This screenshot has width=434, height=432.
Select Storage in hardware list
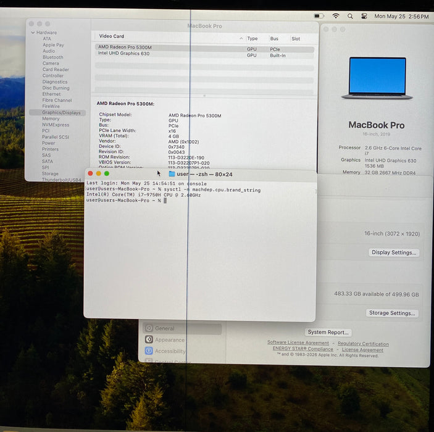point(50,173)
